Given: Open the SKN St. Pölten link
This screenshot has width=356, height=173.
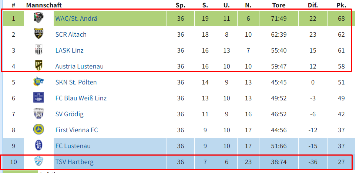Looking at the screenshot, I should click(76, 82).
